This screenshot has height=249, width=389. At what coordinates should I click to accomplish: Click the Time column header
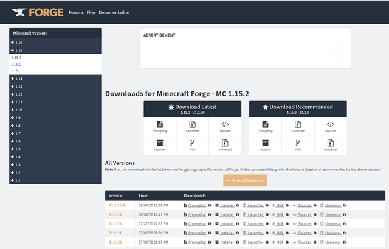coord(143,195)
